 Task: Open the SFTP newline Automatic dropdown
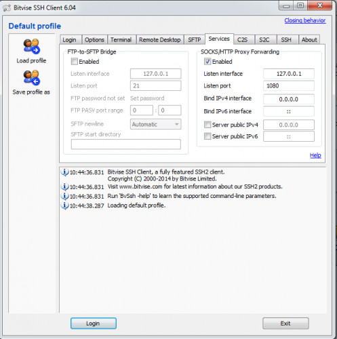tap(155, 124)
